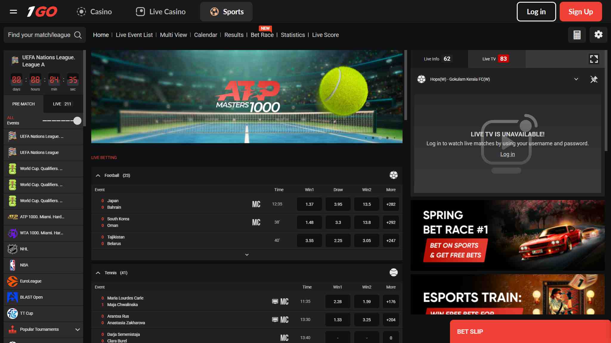611x343 pixels.
Task: Open the Hops(W) match dropdown
Action: pyautogui.click(x=576, y=79)
